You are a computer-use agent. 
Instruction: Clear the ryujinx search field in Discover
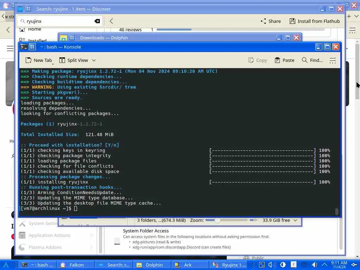coord(97,21)
